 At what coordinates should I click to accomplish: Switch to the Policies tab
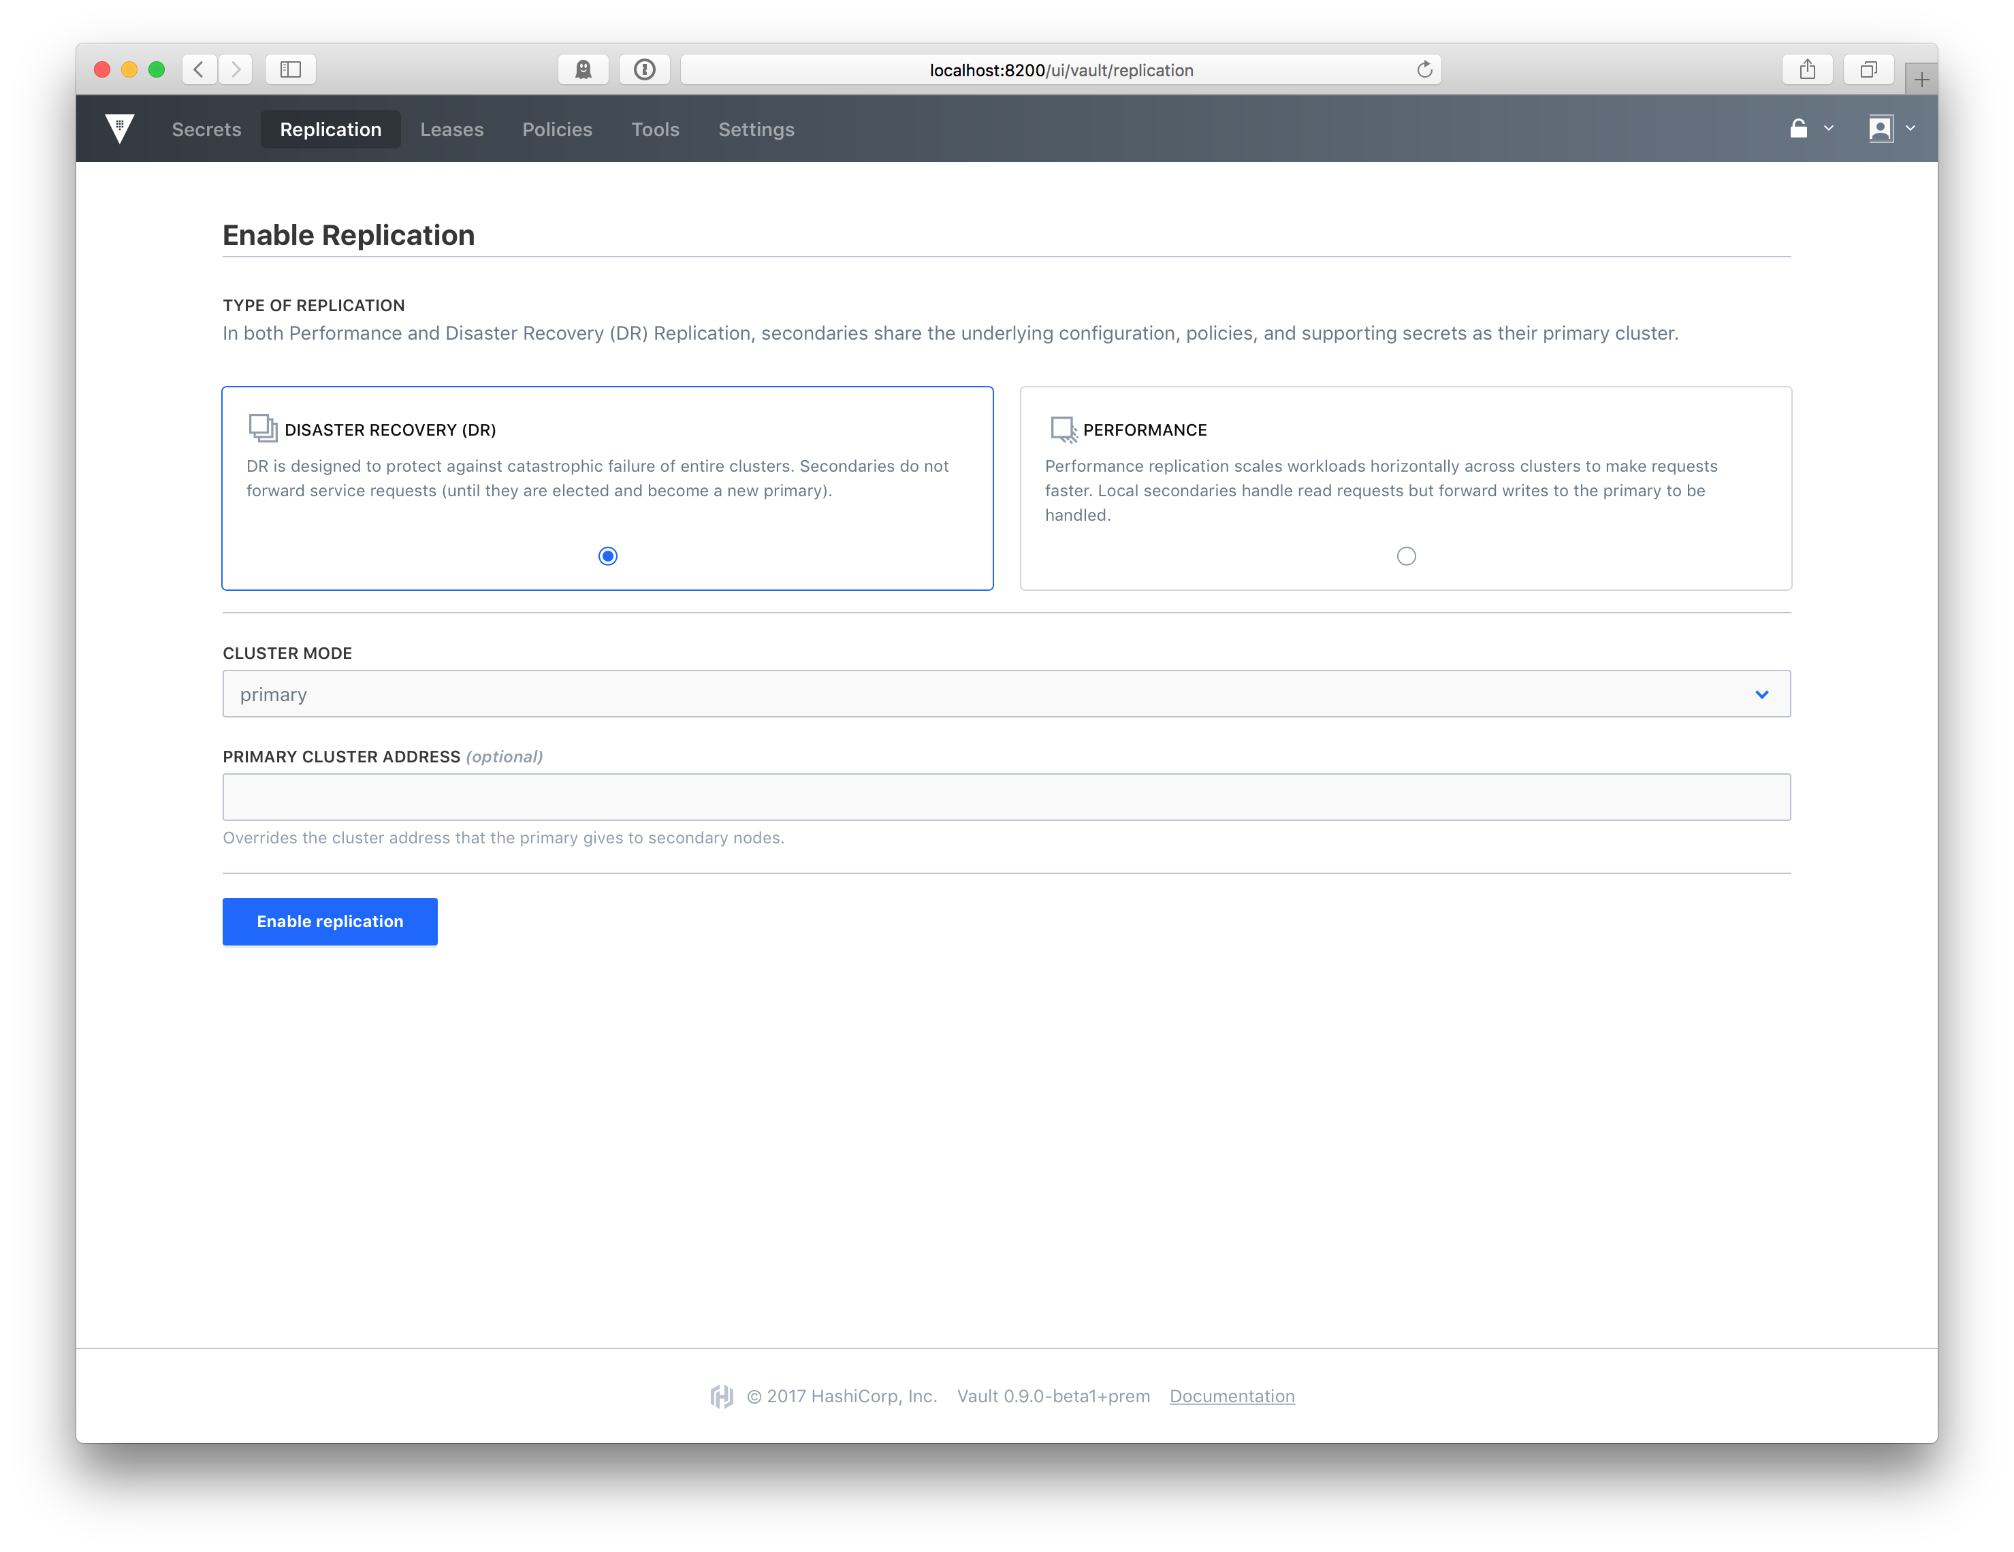556,127
